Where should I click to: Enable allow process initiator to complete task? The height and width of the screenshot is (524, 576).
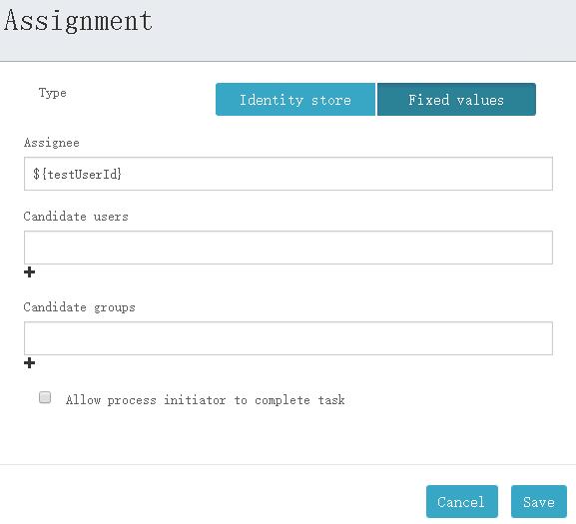45,397
